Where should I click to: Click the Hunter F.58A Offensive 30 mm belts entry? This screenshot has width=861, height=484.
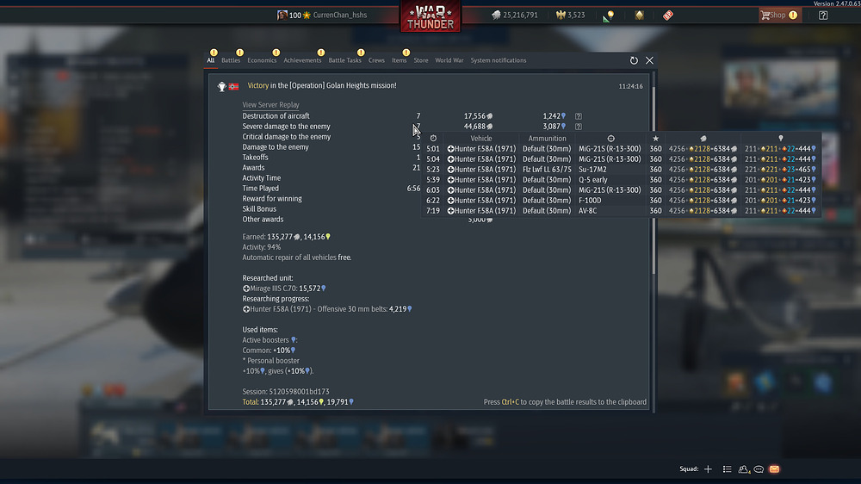coord(327,309)
